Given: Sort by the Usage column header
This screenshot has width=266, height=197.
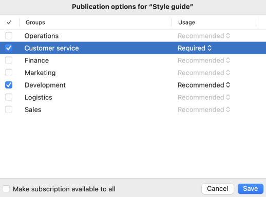Looking at the screenshot, I should point(186,23).
